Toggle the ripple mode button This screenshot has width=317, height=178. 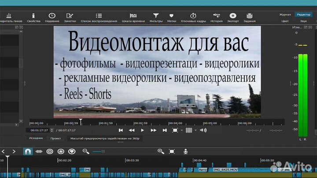[x=50, y=151]
